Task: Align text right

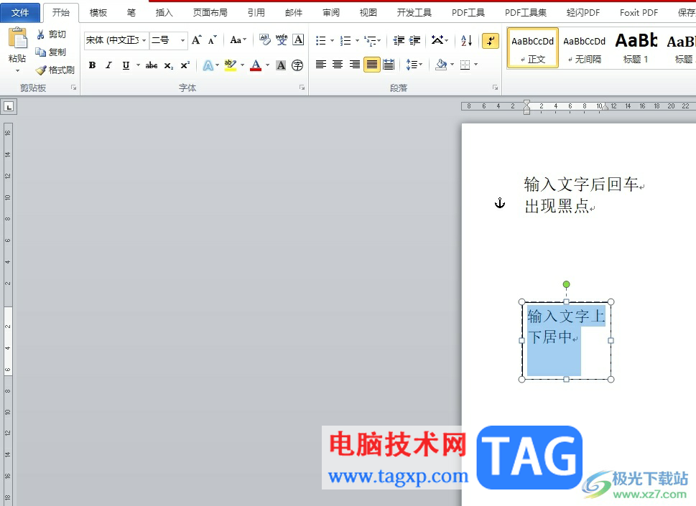Action: click(x=354, y=65)
